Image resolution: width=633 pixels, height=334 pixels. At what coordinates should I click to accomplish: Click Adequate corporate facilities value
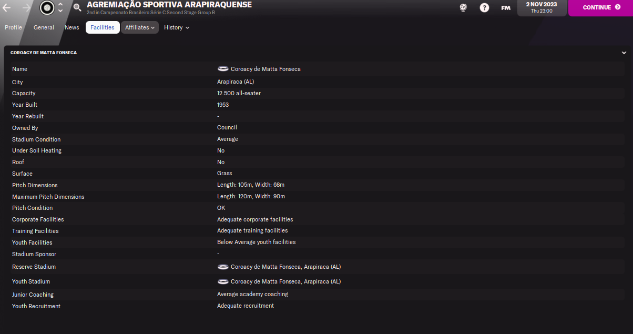(255, 219)
